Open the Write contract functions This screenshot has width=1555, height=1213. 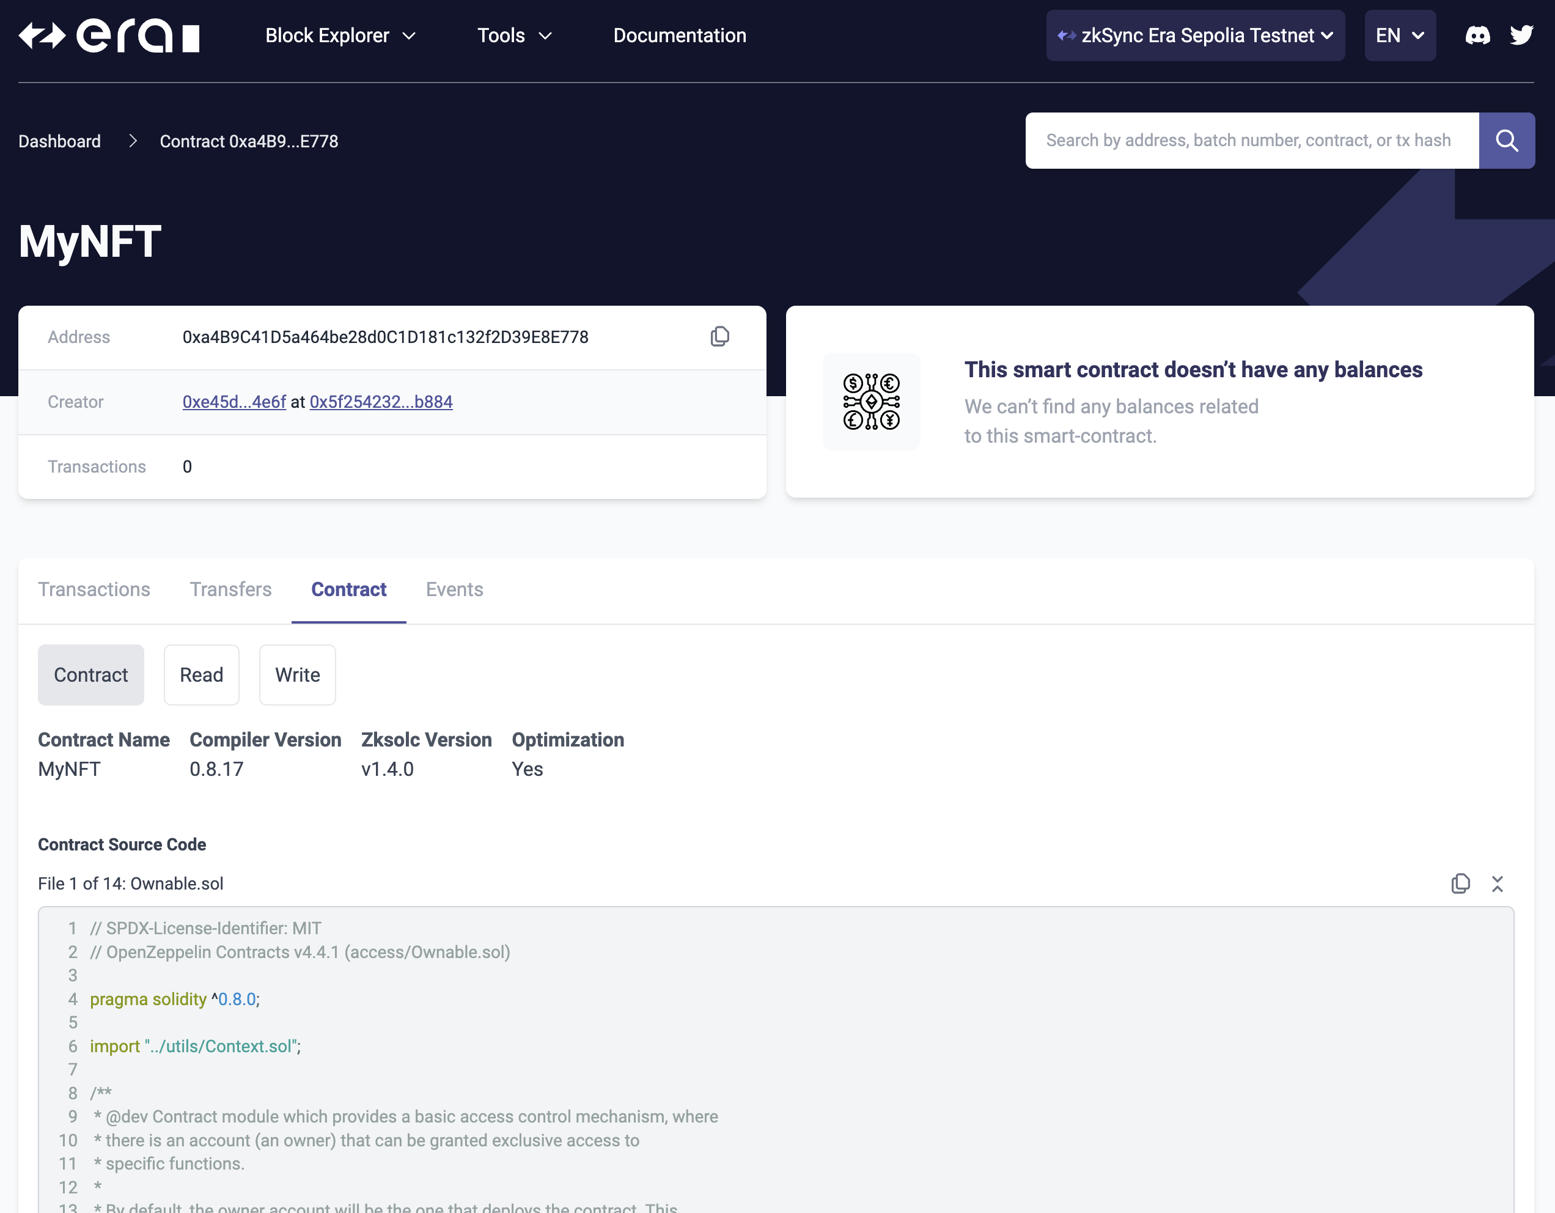pyautogui.click(x=298, y=675)
